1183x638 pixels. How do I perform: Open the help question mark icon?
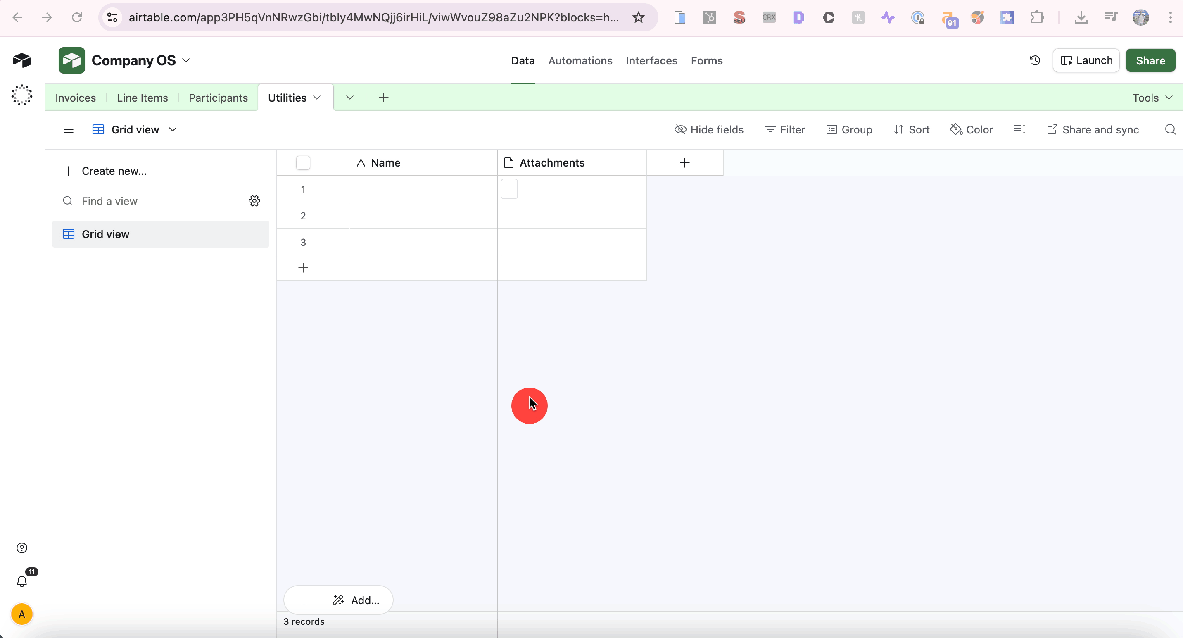pyautogui.click(x=21, y=548)
